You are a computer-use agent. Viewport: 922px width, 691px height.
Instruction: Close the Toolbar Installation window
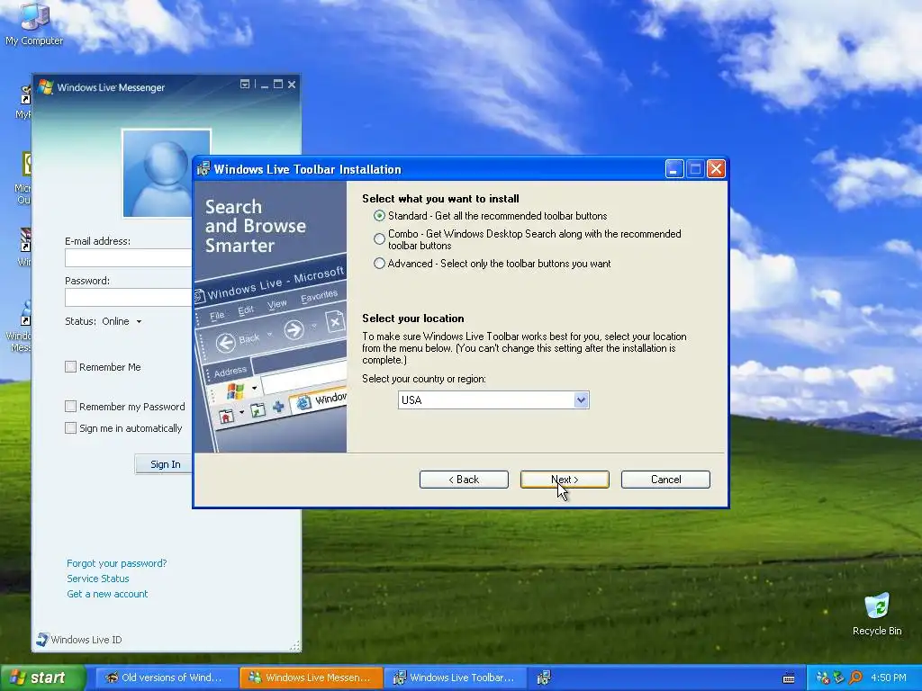tap(716, 169)
